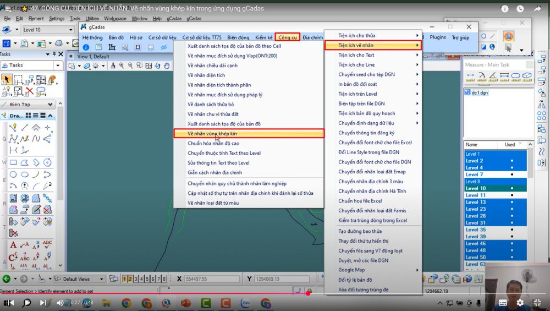The height and width of the screenshot is (311, 550).
Task: Click the Fit View icon in view toolbar
Action: coord(148,66)
